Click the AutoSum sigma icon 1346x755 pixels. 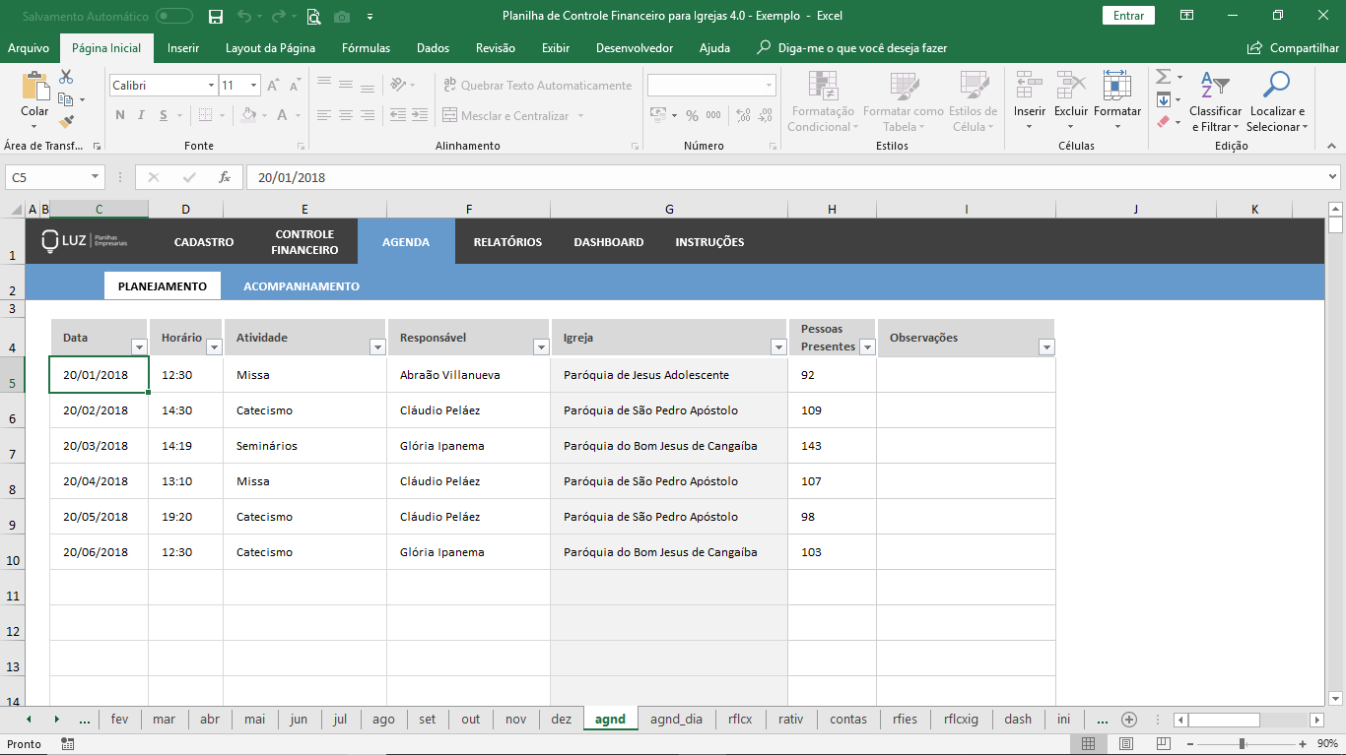(x=1163, y=77)
